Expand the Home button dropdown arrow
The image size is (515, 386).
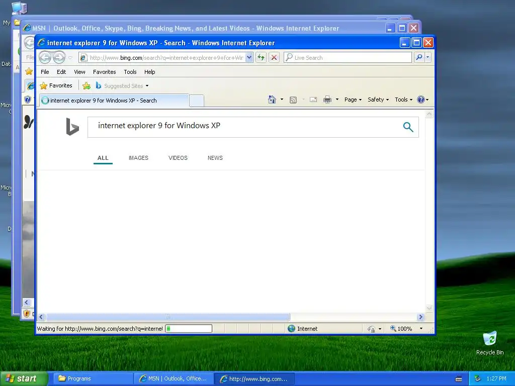tap(282, 100)
